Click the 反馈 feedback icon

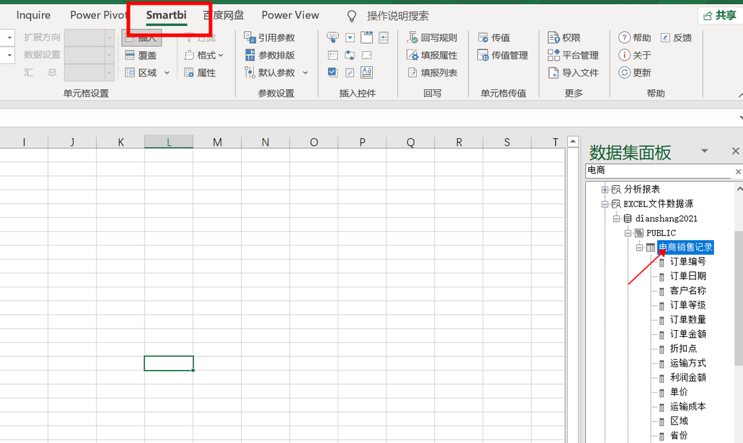[665, 37]
